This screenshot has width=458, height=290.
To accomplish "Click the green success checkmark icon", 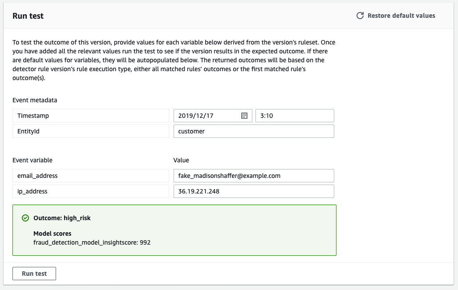I will [25, 218].
